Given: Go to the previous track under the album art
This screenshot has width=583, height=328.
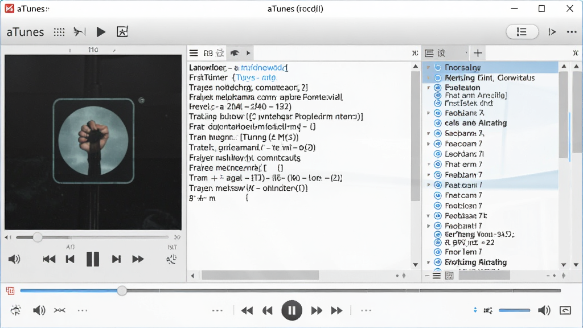Looking at the screenshot, I should (70, 259).
